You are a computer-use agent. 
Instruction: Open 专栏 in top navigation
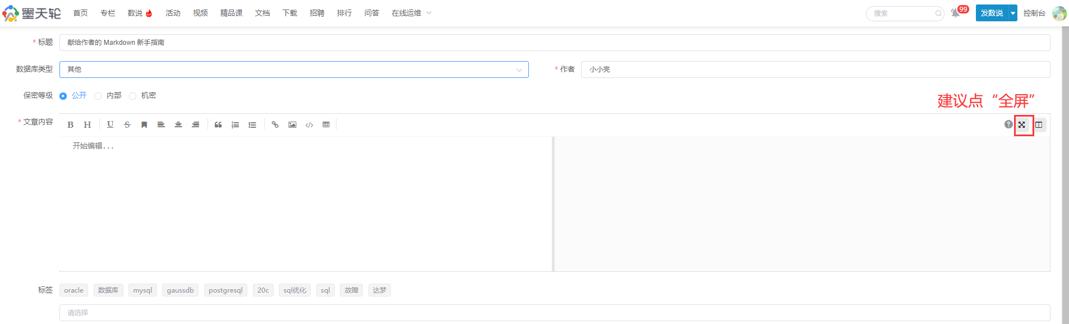click(x=108, y=13)
